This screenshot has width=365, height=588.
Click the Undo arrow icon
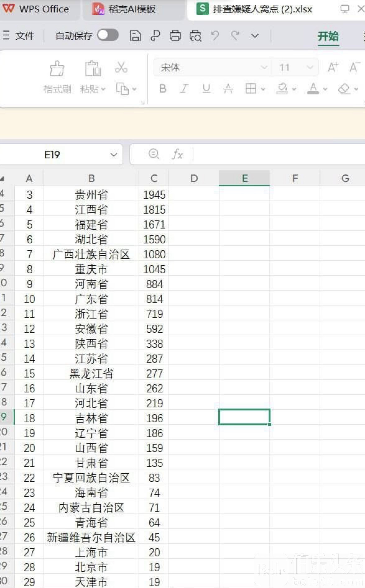pos(215,36)
